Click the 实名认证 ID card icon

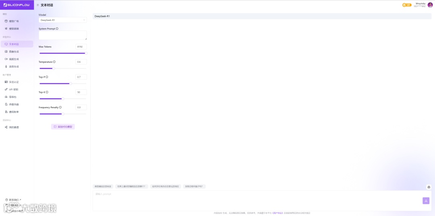pyautogui.click(x=6, y=82)
